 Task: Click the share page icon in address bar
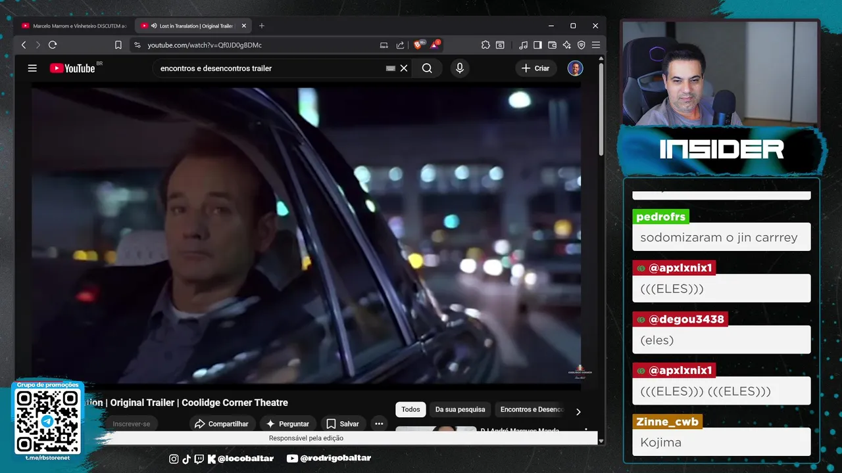400,45
